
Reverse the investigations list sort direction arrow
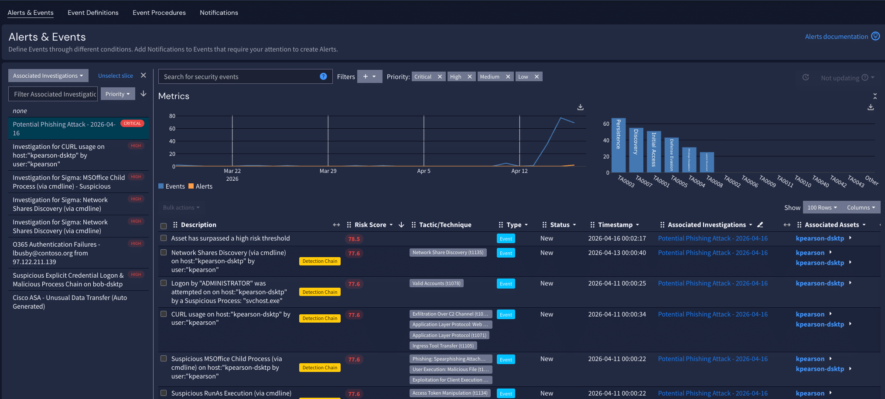pos(143,94)
